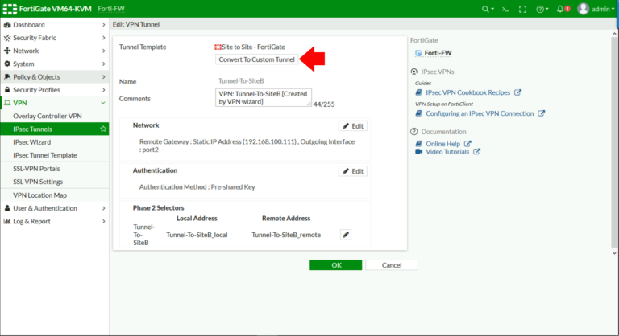The image size is (619, 336).
Task: Expand Policy & Objects chevron
Action: (103, 76)
